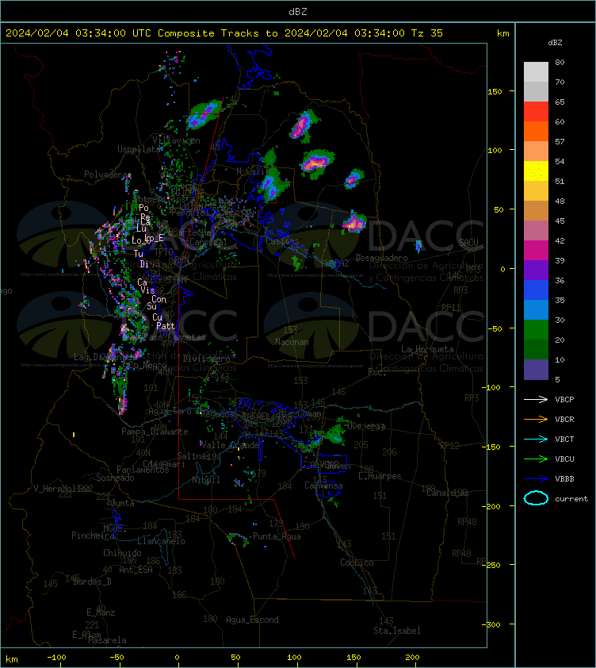Click the orange VBCR arrow legend icon
Screen dimensions: 596x668
point(536,419)
